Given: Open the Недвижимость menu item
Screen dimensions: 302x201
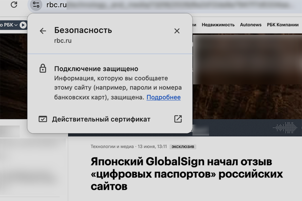Looking at the screenshot, I should pos(218,25).
